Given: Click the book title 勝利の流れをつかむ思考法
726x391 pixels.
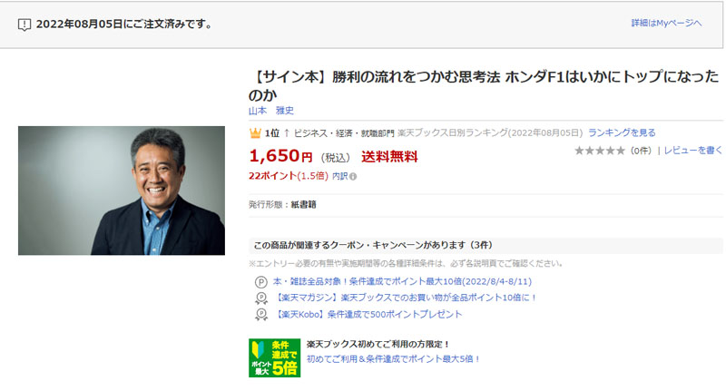Looking at the screenshot, I should 484,85.
